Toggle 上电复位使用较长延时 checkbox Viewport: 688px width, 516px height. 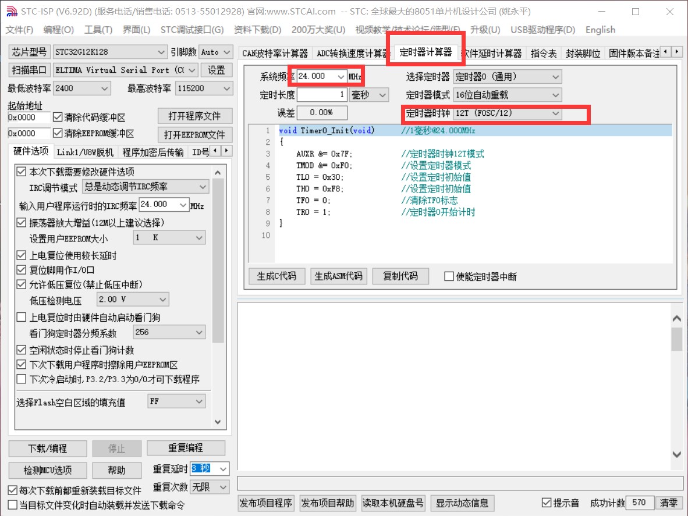click(x=21, y=255)
